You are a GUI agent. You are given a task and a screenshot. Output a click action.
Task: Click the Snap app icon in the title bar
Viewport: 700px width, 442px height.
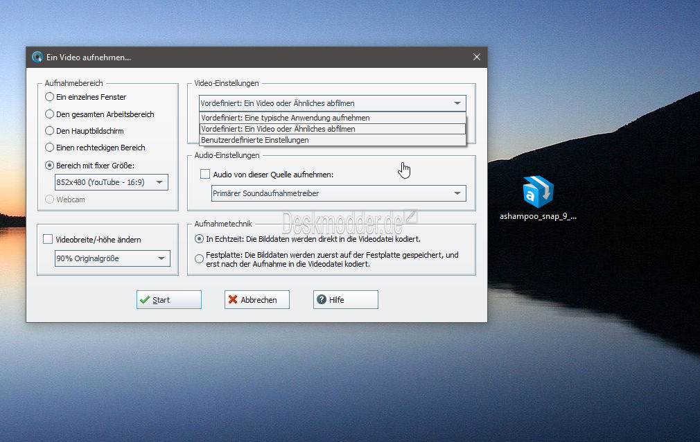pos(37,57)
